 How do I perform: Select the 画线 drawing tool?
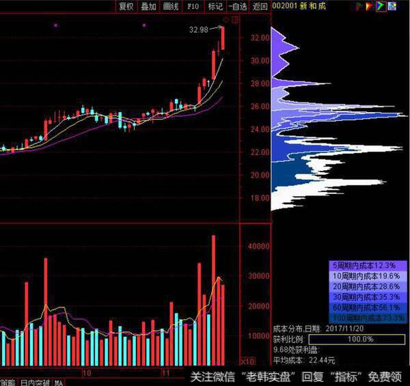(x=170, y=6)
